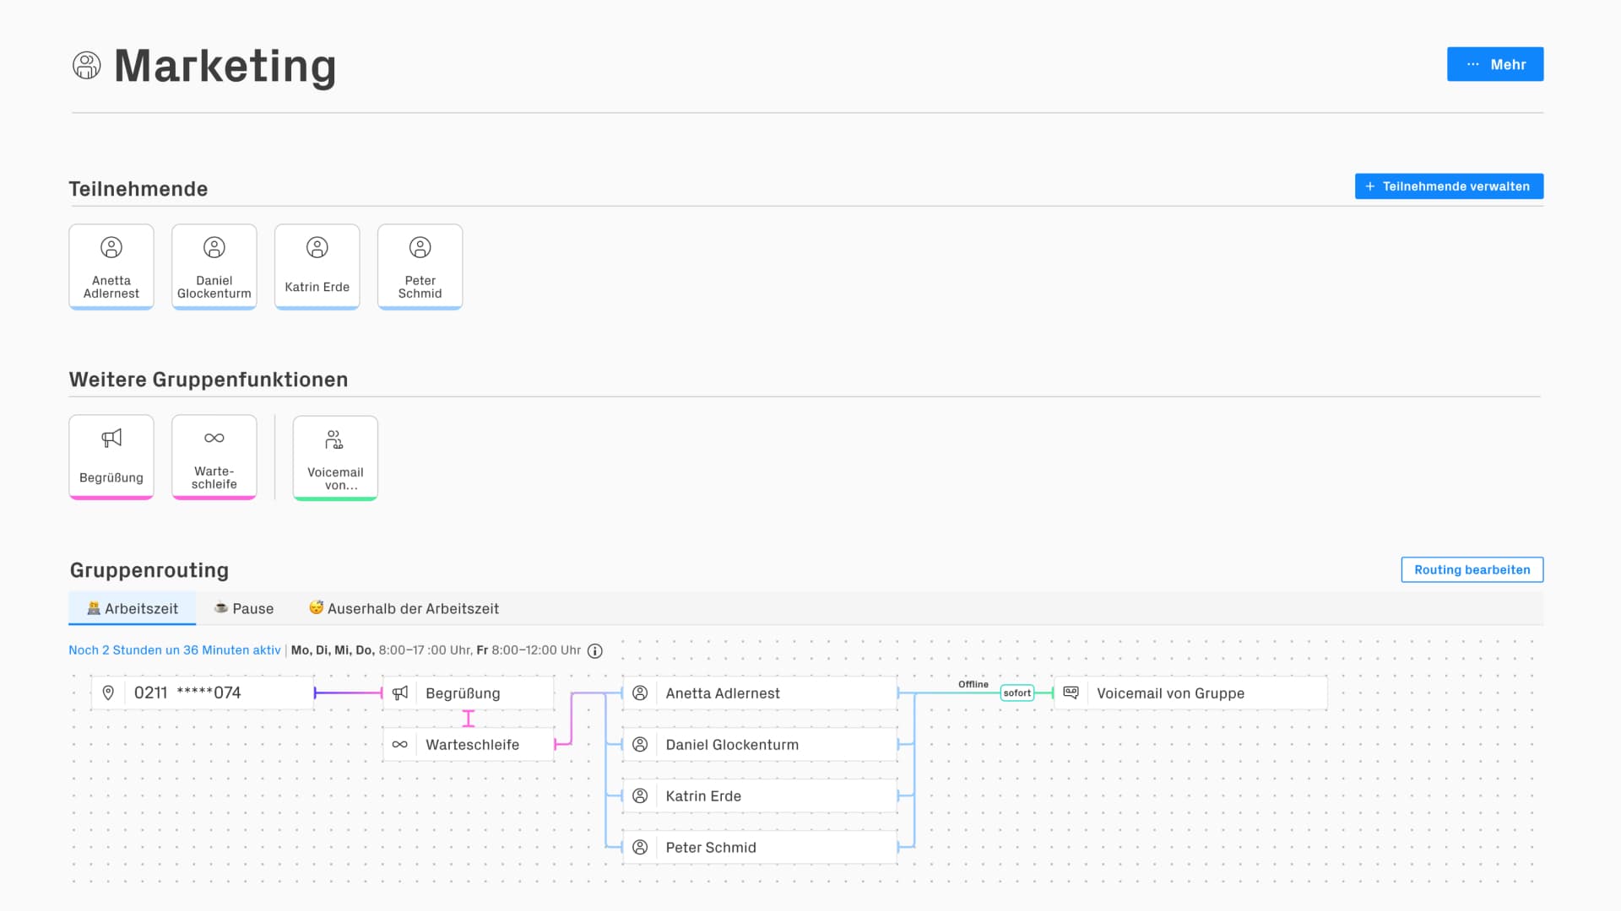Select Voicemail von Gruppe routing node
Viewport: 1621px width, 911px height.
(1190, 693)
